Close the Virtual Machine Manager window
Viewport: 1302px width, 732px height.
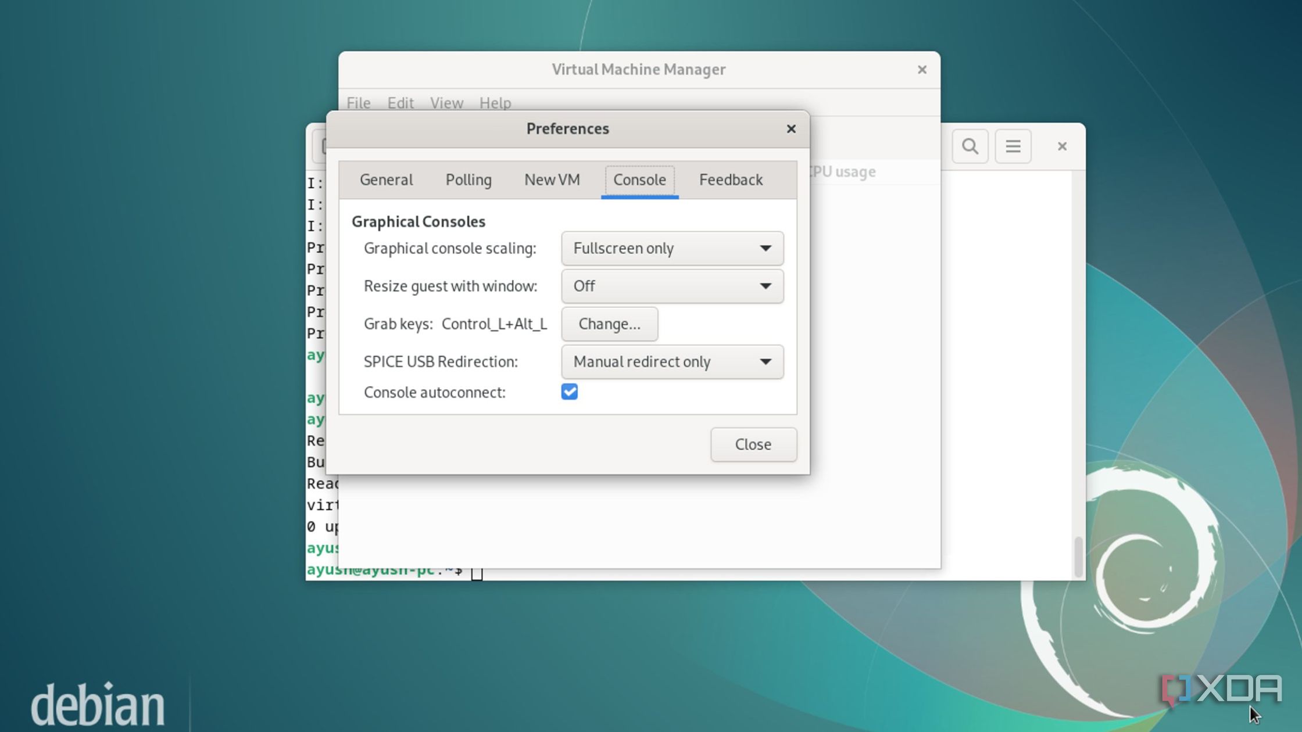click(922, 70)
